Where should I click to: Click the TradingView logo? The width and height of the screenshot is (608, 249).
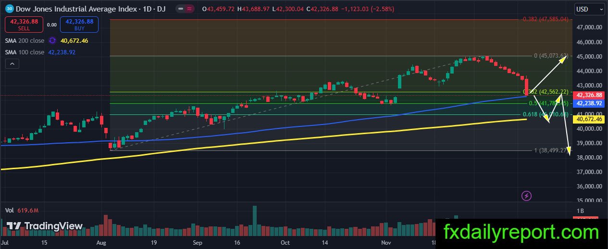[x=44, y=226]
